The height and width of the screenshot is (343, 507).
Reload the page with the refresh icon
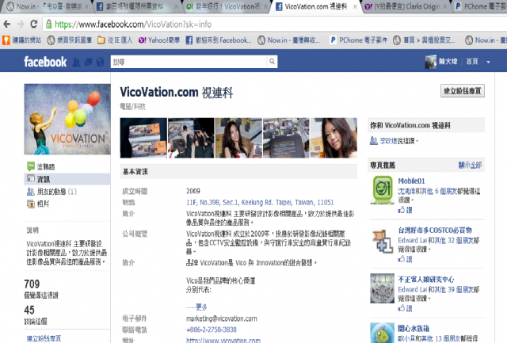point(33,24)
